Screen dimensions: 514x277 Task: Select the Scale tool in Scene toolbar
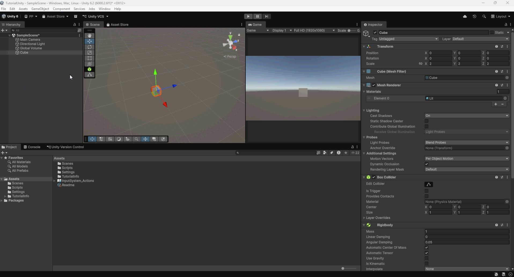point(90,53)
